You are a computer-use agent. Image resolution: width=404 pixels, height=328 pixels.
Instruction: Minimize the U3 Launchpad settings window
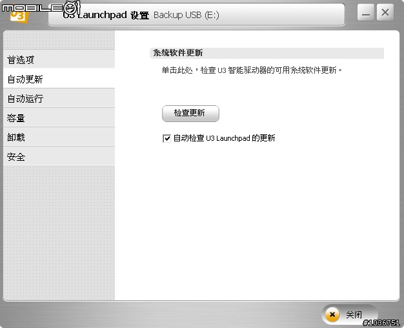[366, 12]
